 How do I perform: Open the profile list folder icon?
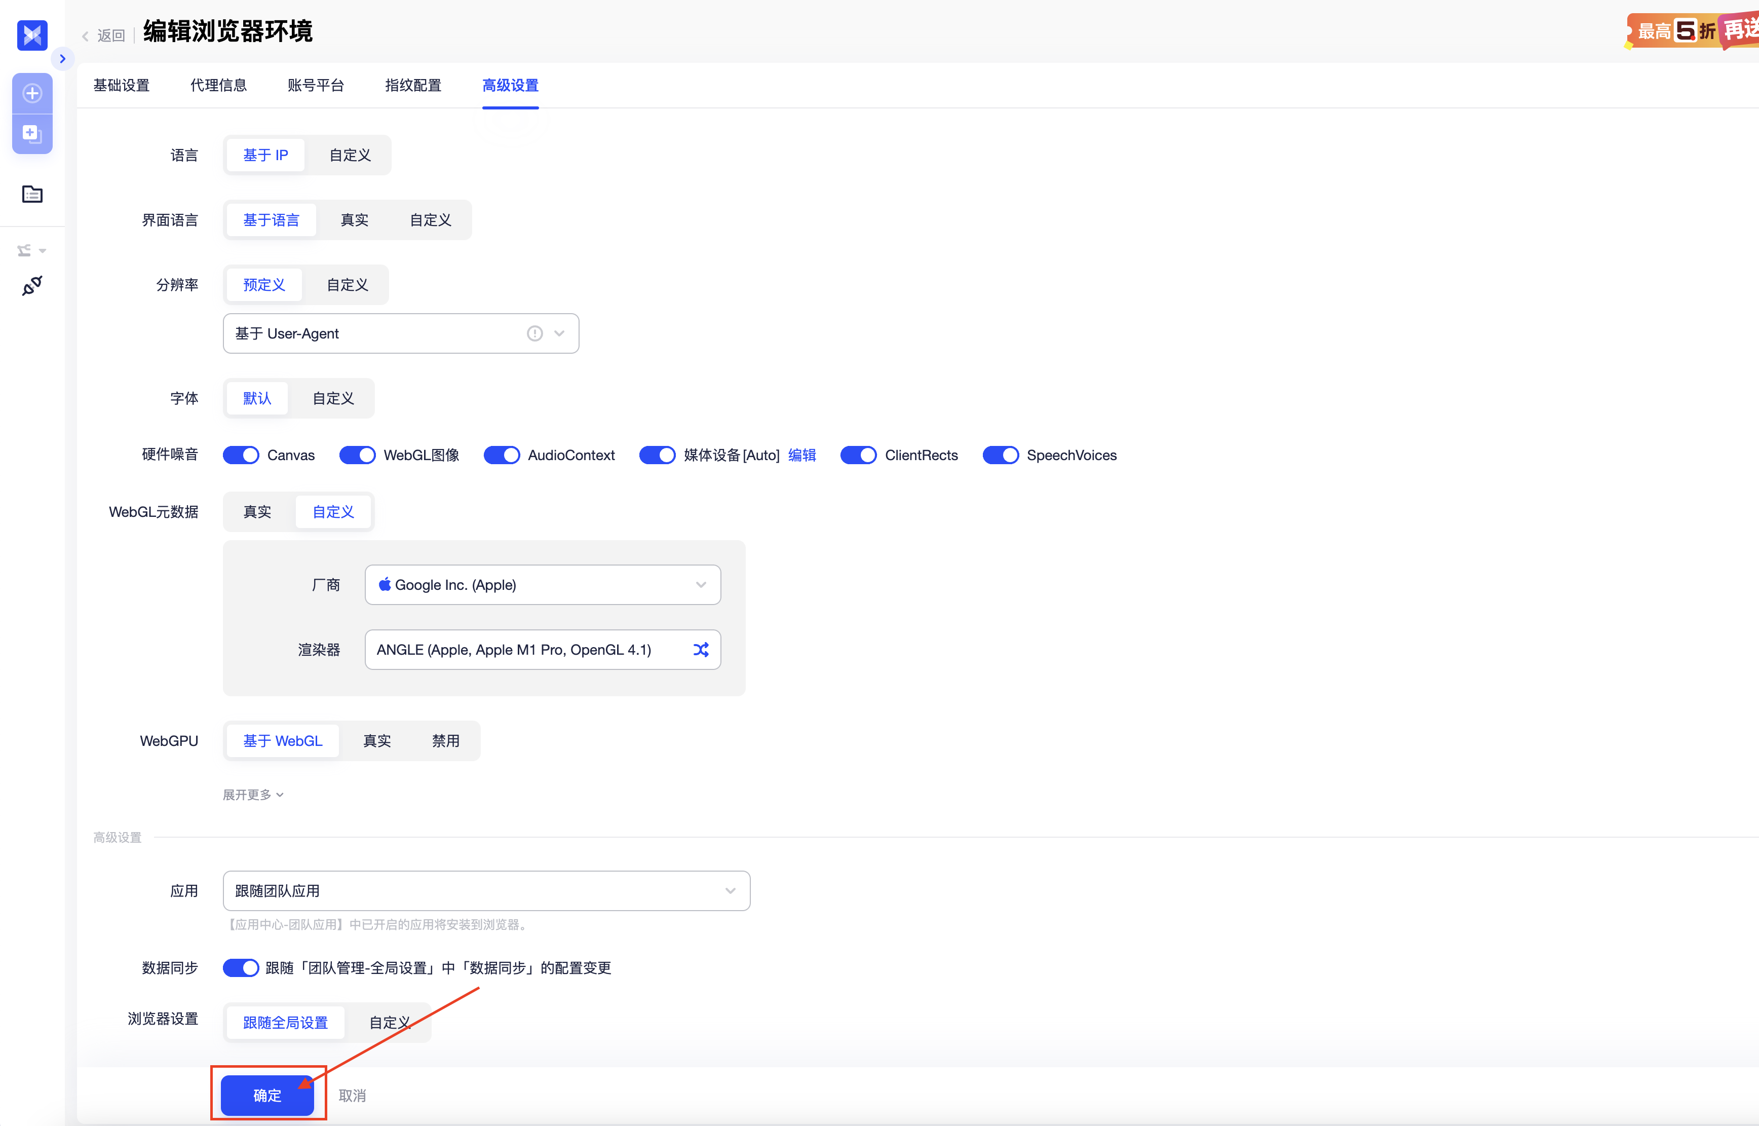(x=32, y=194)
